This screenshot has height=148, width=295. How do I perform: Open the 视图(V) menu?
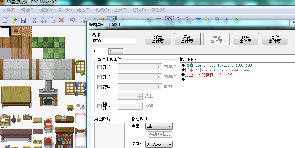[x=45, y=10]
